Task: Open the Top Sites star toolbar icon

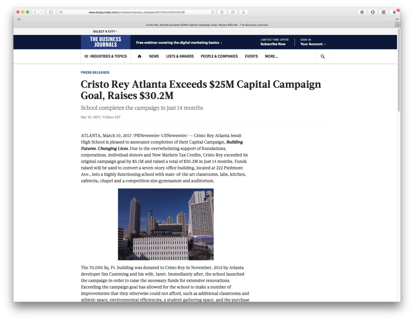Action: 243,12
